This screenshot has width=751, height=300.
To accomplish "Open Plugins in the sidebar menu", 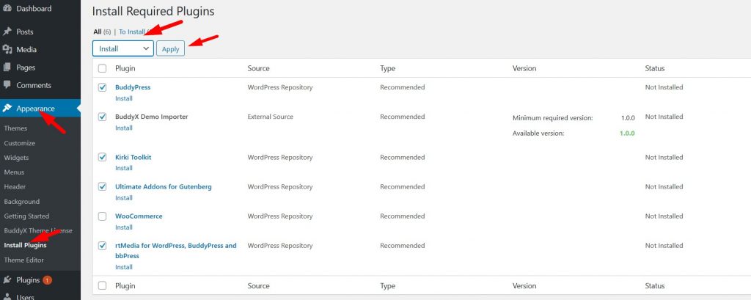I will [28, 280].
